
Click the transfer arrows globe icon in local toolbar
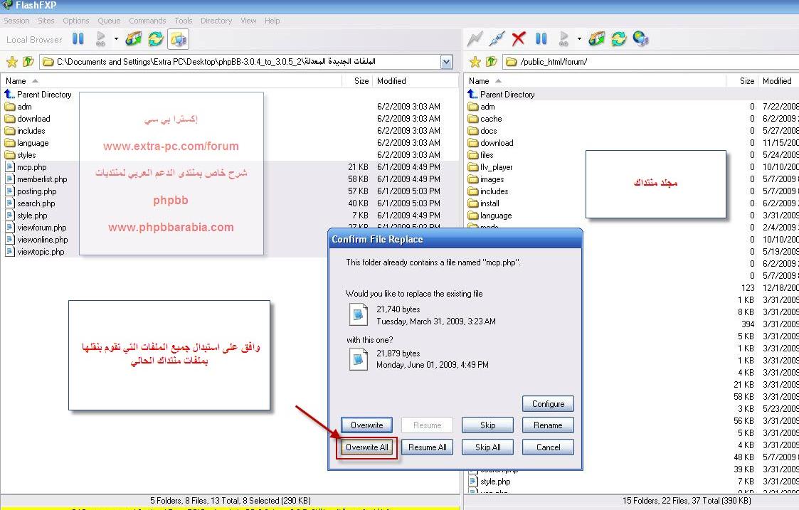coord(134,38)
